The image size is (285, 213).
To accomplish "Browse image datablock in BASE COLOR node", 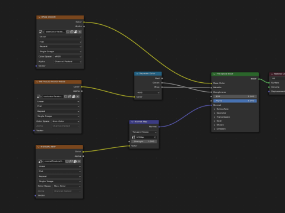I will click(42, 32).
